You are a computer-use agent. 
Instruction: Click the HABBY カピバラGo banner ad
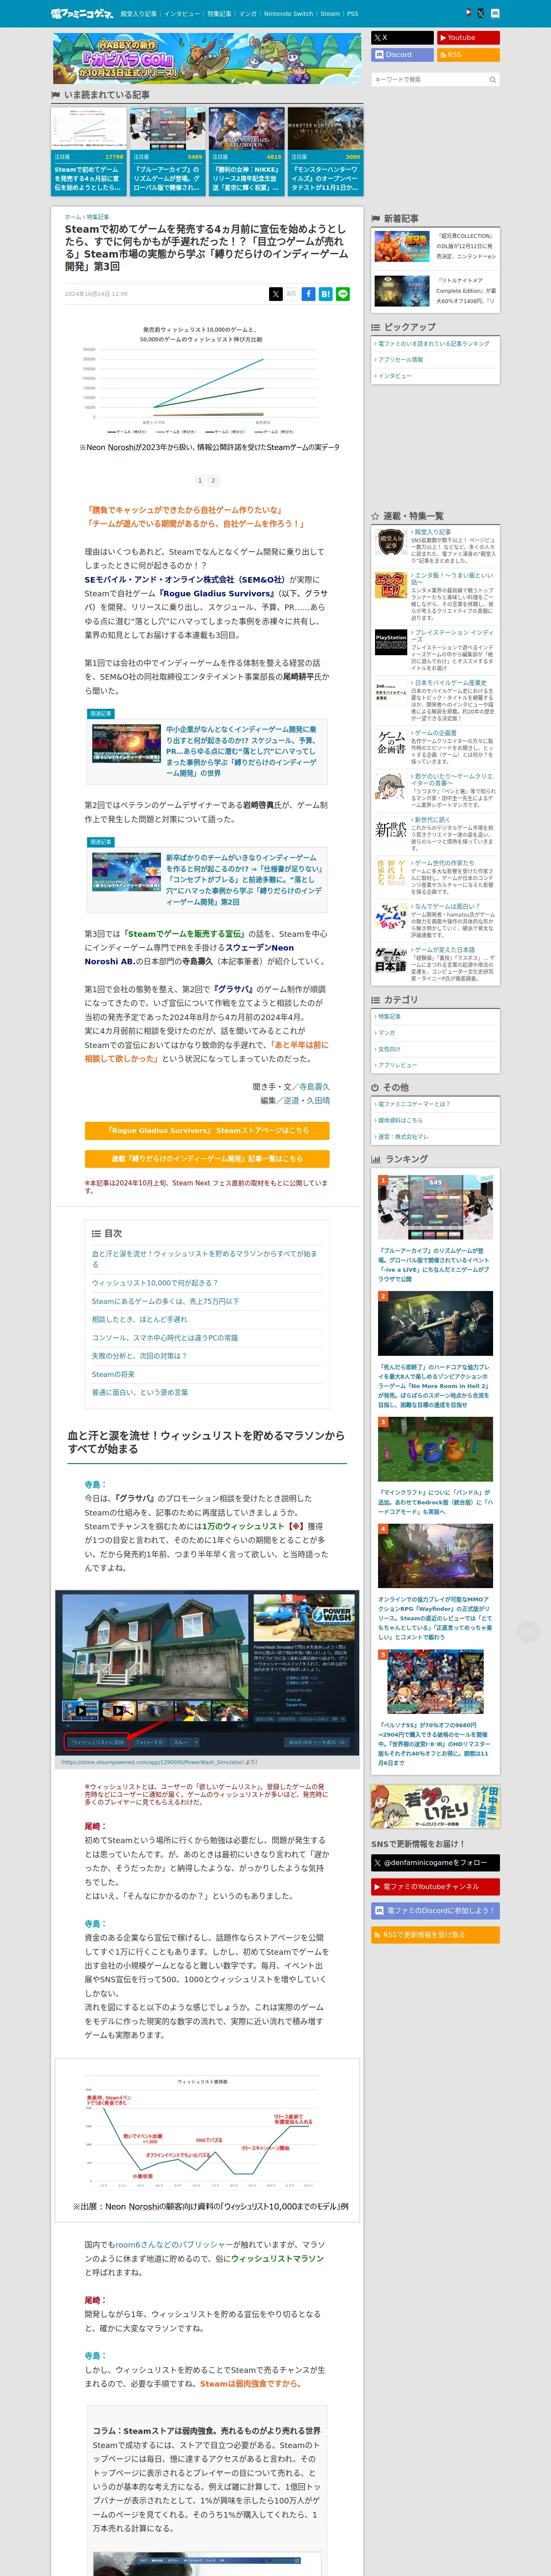click(x=207, y=58)
